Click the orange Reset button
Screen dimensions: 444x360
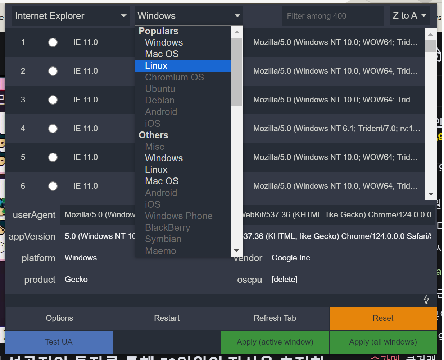coord(383,318)
